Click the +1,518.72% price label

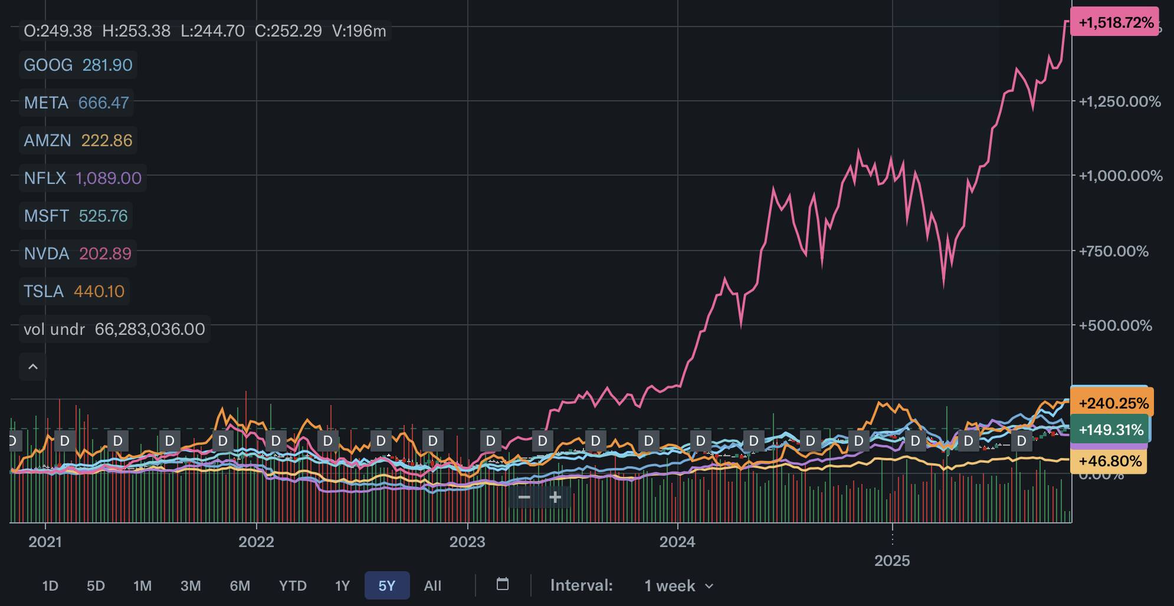(x=1114, y=22)
